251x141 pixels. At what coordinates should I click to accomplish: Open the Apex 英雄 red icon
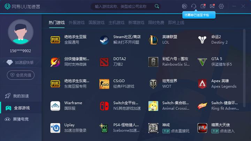click(202, 84)
